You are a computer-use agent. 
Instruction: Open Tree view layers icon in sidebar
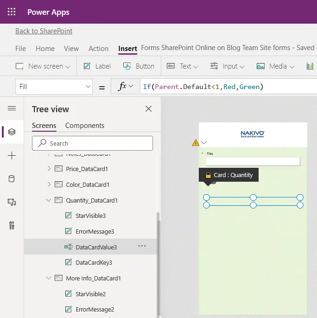12,132
